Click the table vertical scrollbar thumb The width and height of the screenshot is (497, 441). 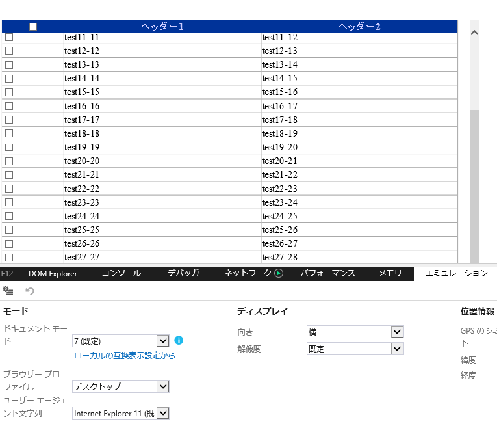click(474, 186)
